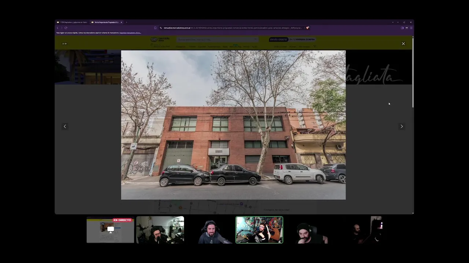Select the 'Venta Importante Propiedad' tab
Screen dimensions: 469x263
[x=107, y=22]
